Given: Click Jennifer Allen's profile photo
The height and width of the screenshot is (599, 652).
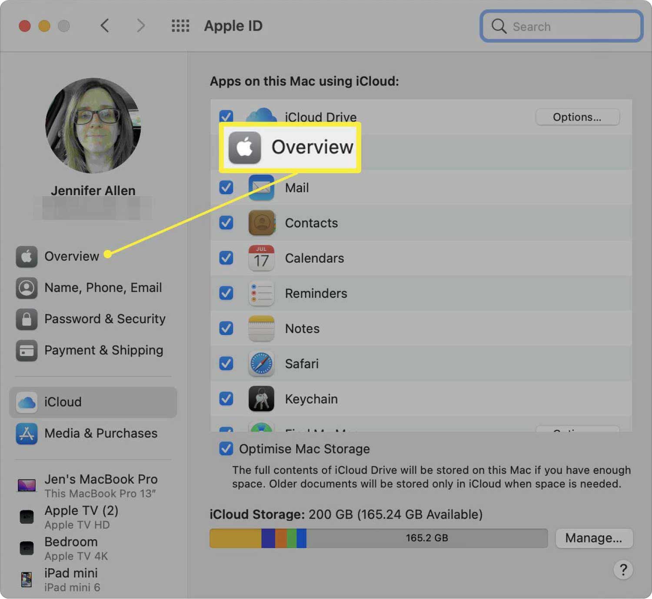Looking at the screenshot, I should 93,126.
